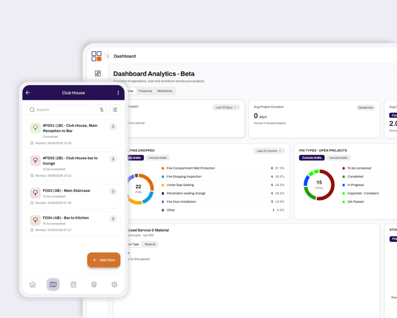Select Service Type tab

tap(134, 244)
